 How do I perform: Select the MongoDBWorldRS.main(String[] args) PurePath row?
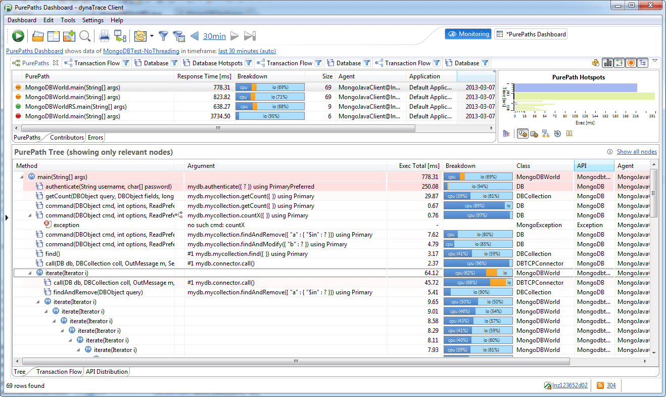(254, 107)
